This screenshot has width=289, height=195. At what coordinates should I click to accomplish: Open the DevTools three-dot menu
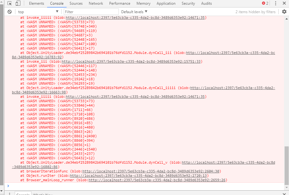tap(275, 3)
